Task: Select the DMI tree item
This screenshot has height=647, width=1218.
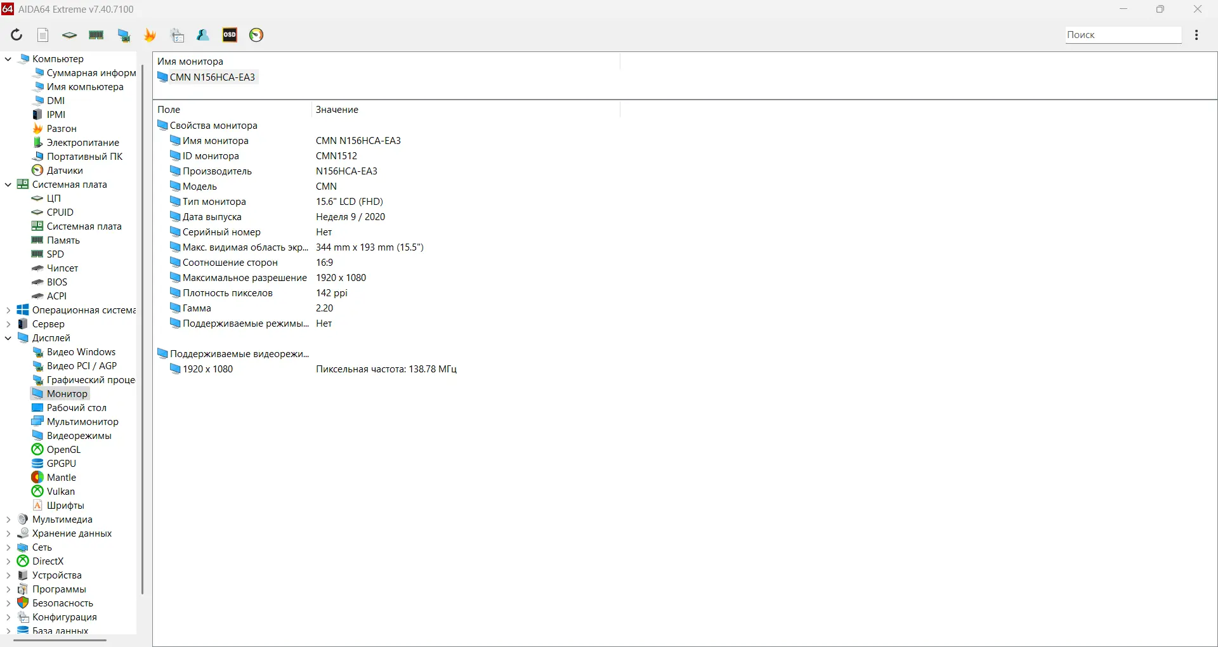Action: [x=49, y=101]
